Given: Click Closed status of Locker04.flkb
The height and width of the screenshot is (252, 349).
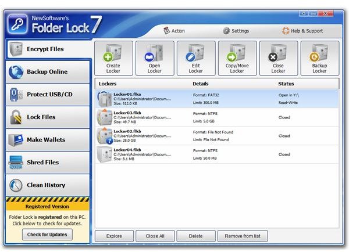Looking at the screenshot, I should click(284, 154).
